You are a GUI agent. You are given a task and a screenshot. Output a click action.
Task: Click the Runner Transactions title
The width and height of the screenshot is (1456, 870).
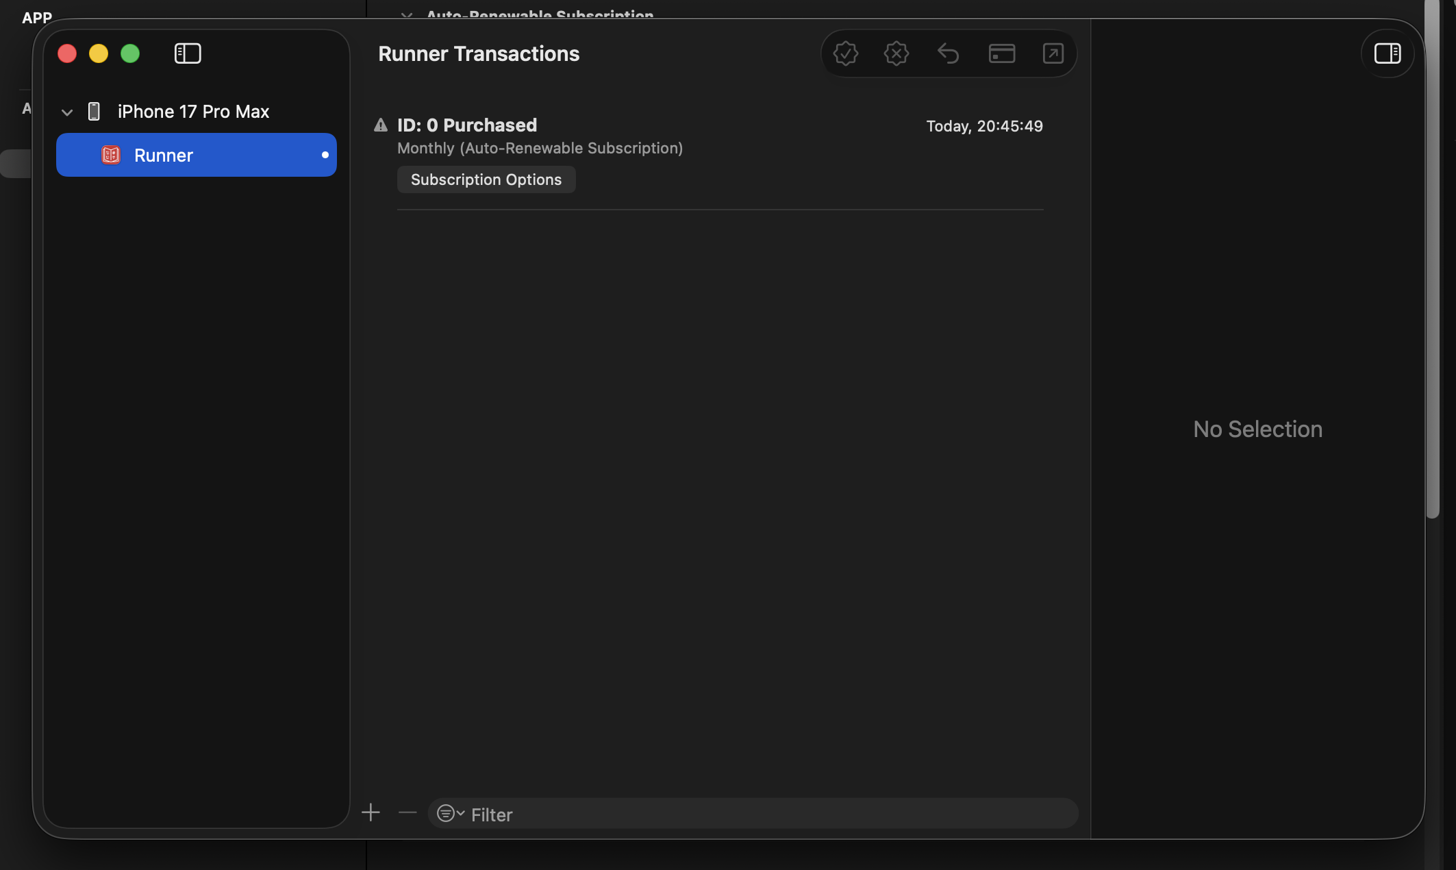point(479,53)
